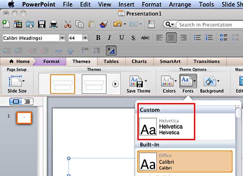
Task: Cut selection with scissors icon
Action: point(68,24)
